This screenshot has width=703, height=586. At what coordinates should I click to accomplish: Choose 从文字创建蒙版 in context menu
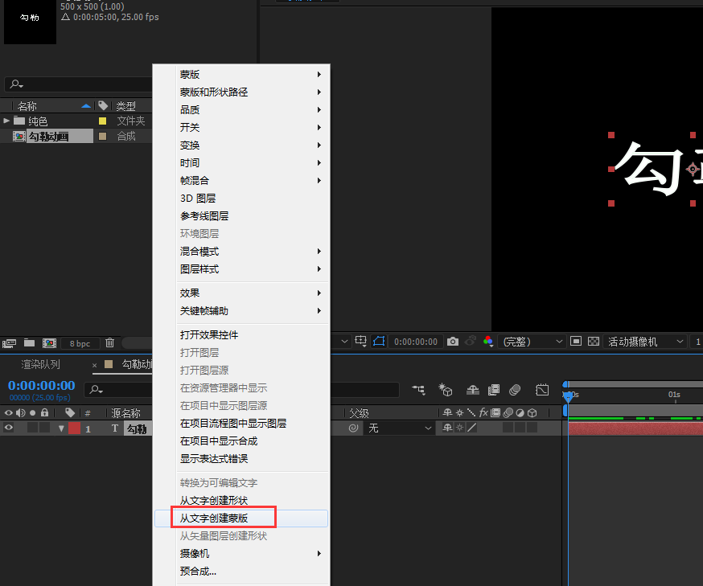241,518
